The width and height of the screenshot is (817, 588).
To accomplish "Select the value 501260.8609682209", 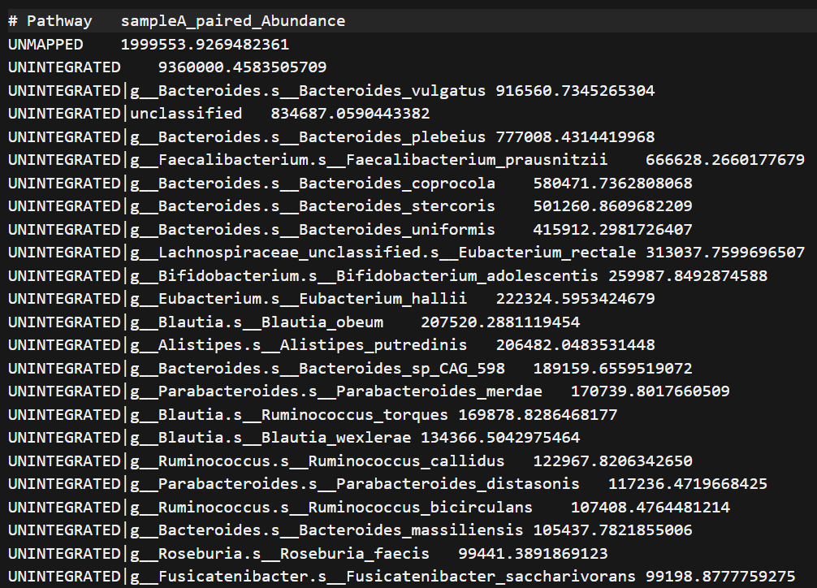I will click(612, 206).
